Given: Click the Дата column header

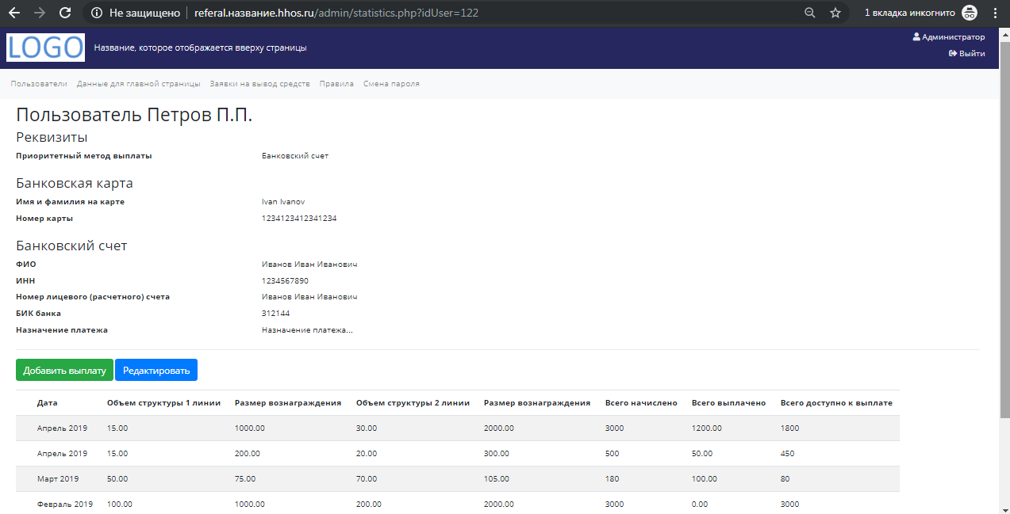Looking at the screenshot, I should click(x=48, y=403).
